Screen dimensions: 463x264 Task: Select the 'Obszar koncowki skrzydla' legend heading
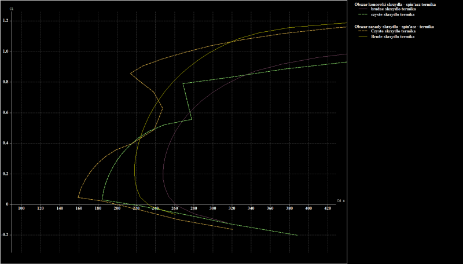tap(395, 4)
